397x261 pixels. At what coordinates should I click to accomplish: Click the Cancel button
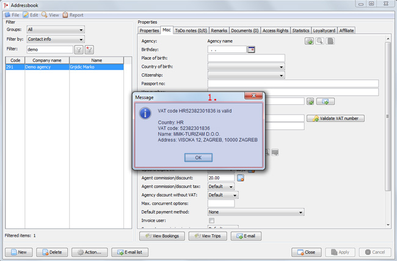tap(375, 252)
